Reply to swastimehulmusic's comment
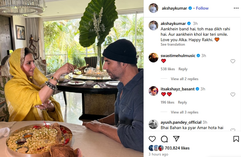 tap(183, 69)
